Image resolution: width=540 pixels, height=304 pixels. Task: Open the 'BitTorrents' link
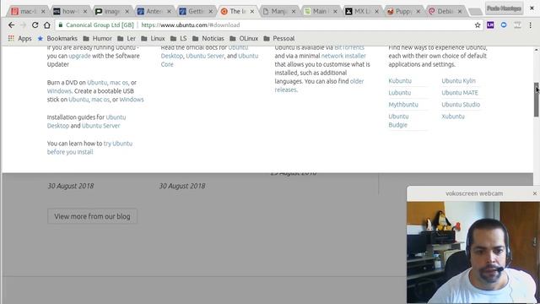point(349,47)
